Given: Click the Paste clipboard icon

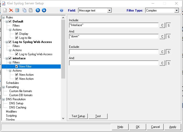Looking at the screenshot, I should [31, 10].
